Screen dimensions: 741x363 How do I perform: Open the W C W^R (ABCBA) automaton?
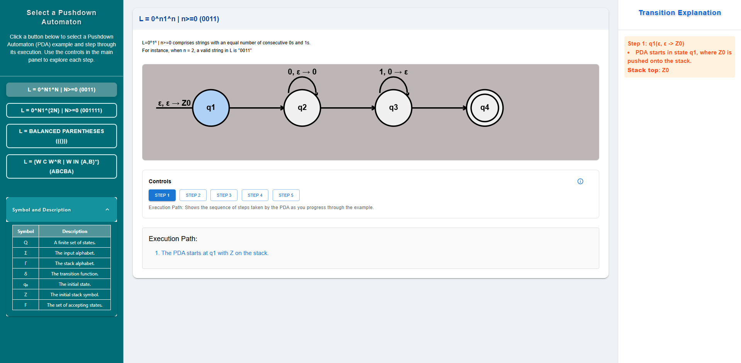(61, 166)
